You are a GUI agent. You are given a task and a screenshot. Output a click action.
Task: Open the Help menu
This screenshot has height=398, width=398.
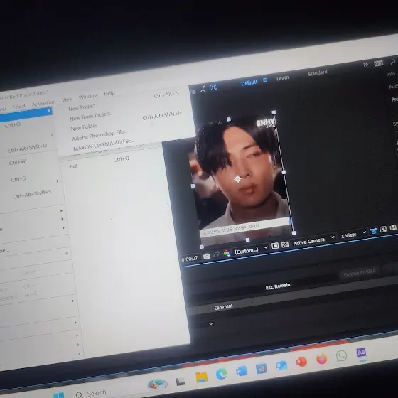pos(109,93)
